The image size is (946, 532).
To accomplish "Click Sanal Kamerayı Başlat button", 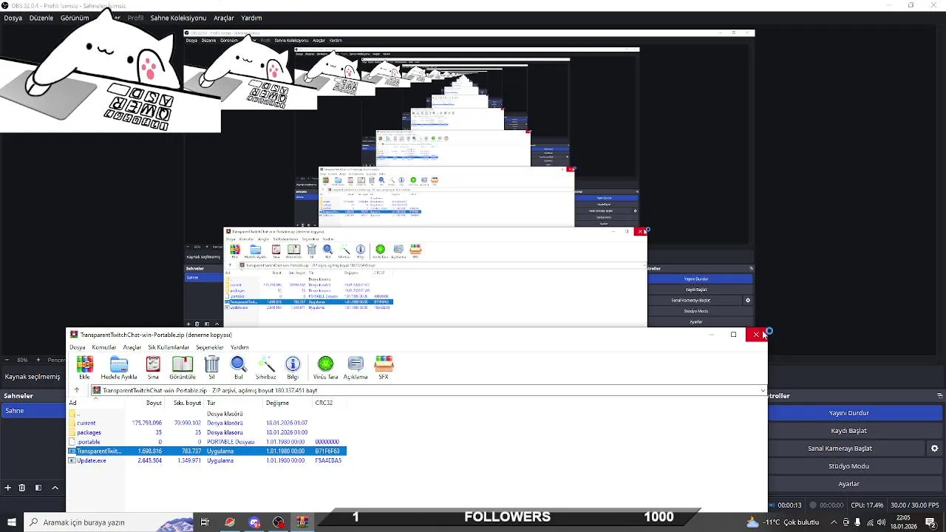I will tap(840, 449).
